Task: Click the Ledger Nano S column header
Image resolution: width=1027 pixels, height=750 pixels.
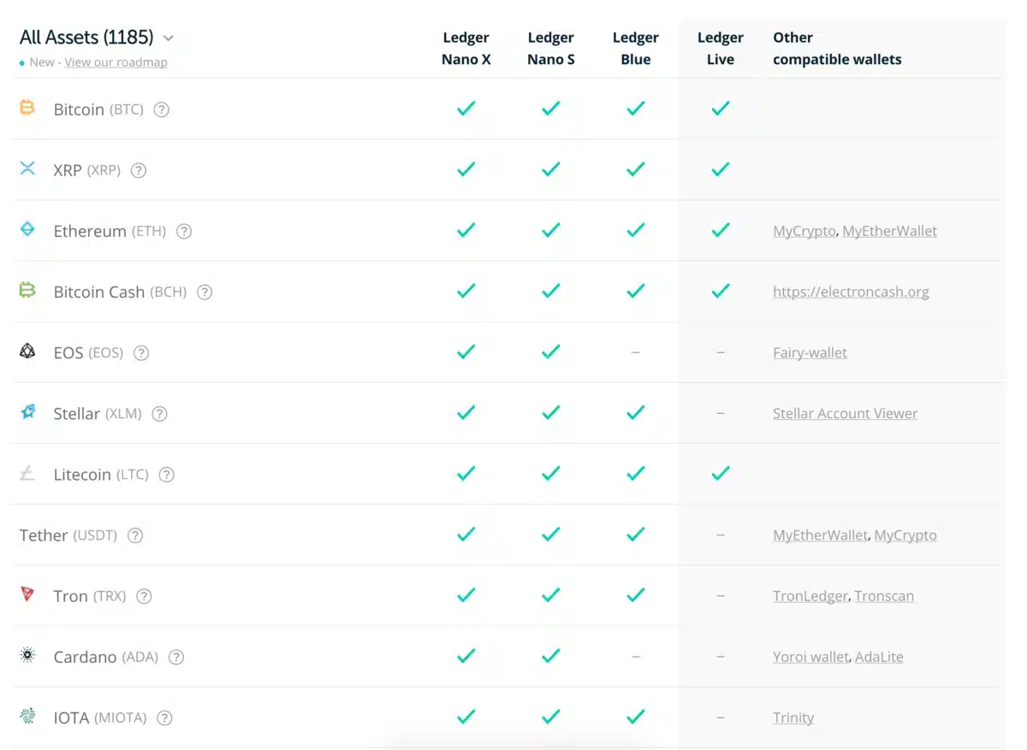Action: 551,49
